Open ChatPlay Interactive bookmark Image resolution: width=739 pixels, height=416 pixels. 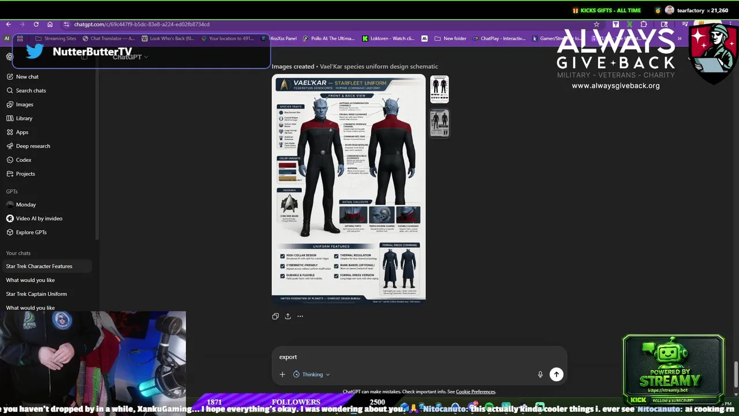tap(499, 38)
